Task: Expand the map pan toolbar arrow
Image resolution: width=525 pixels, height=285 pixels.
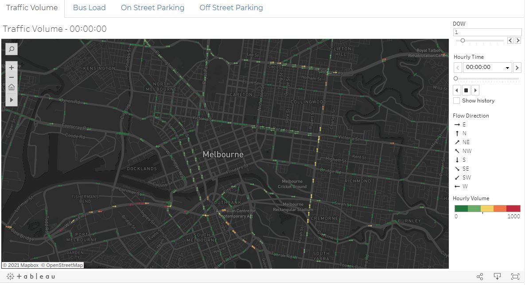Action: coord(11,100)
